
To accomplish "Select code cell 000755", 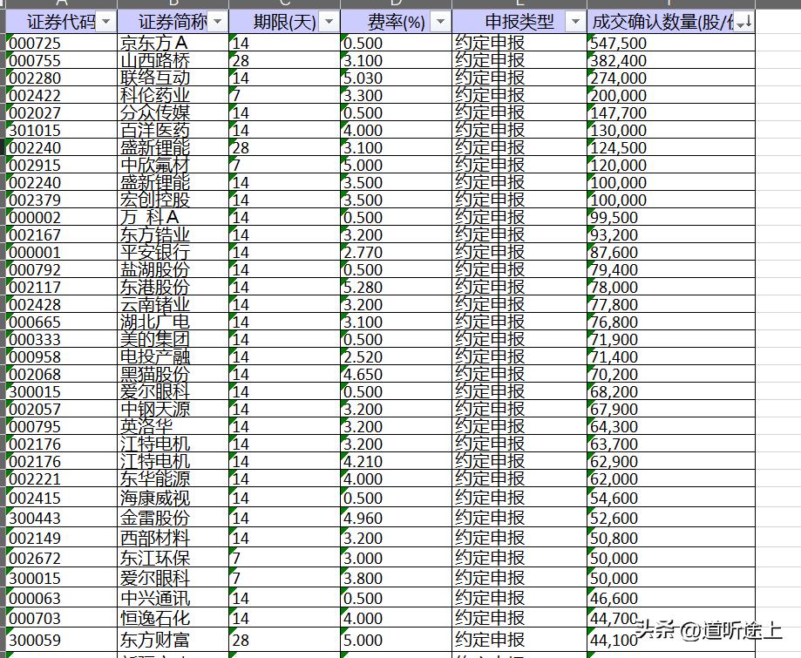I will tap(61, 60).
